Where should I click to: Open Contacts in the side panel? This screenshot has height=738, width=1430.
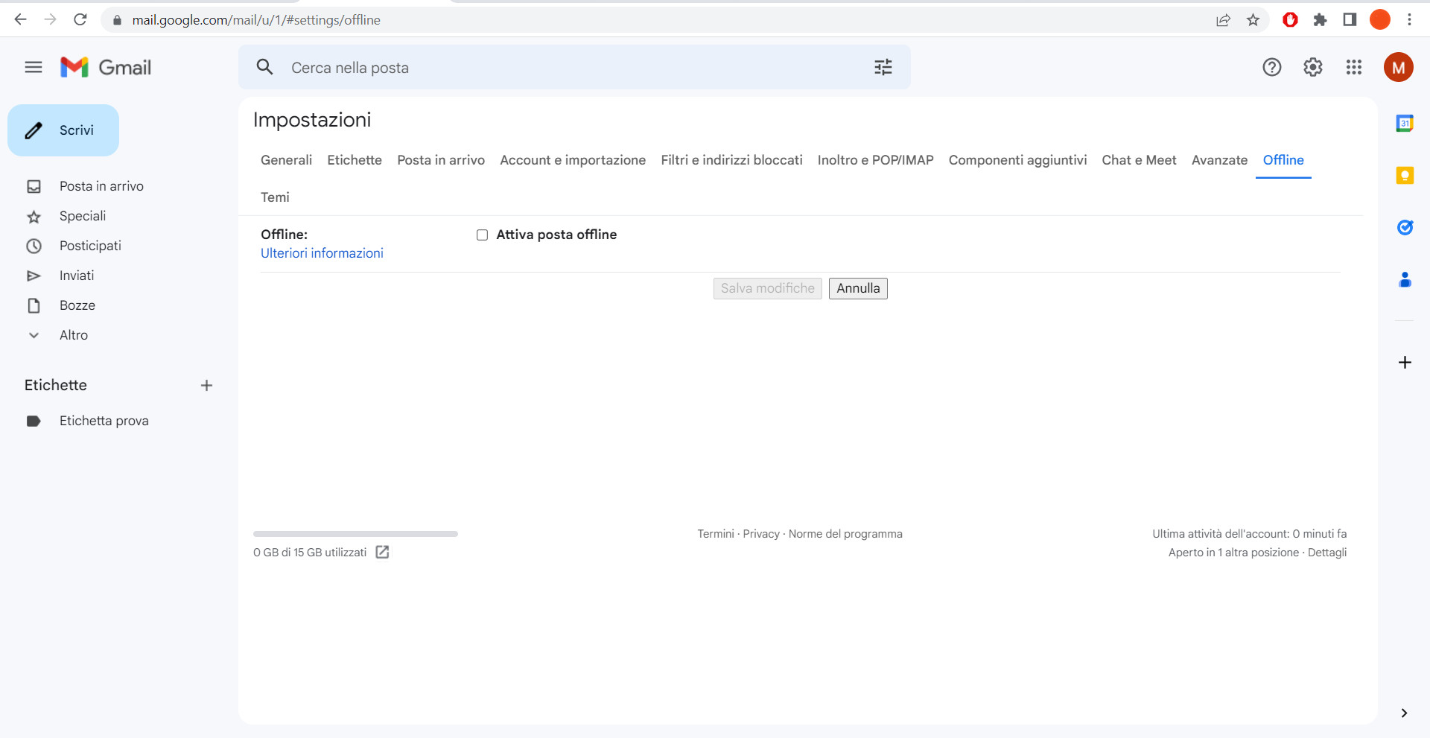[1405, 279]
